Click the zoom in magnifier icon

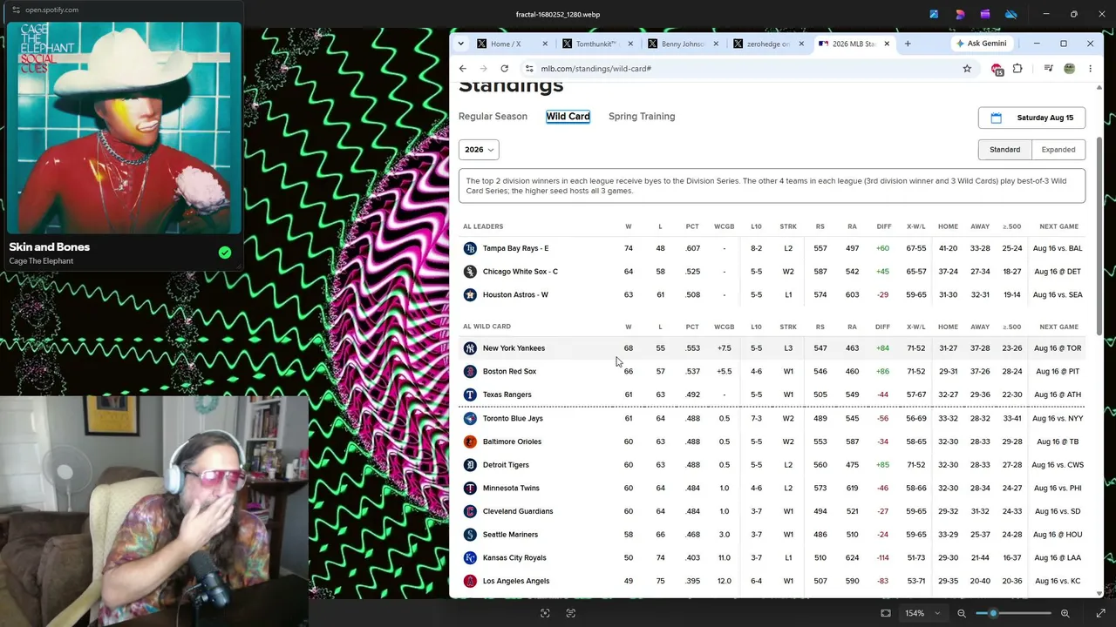point(1065,613)
